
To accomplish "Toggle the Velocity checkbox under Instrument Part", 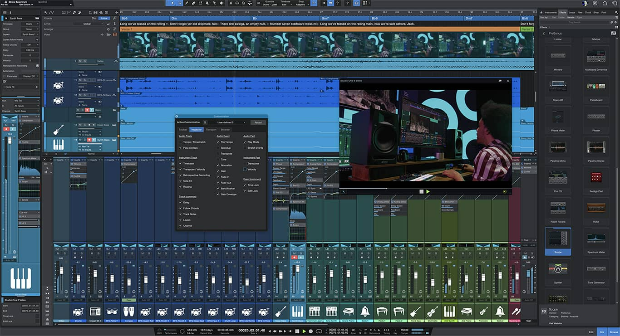I will (x=245, y=169).
